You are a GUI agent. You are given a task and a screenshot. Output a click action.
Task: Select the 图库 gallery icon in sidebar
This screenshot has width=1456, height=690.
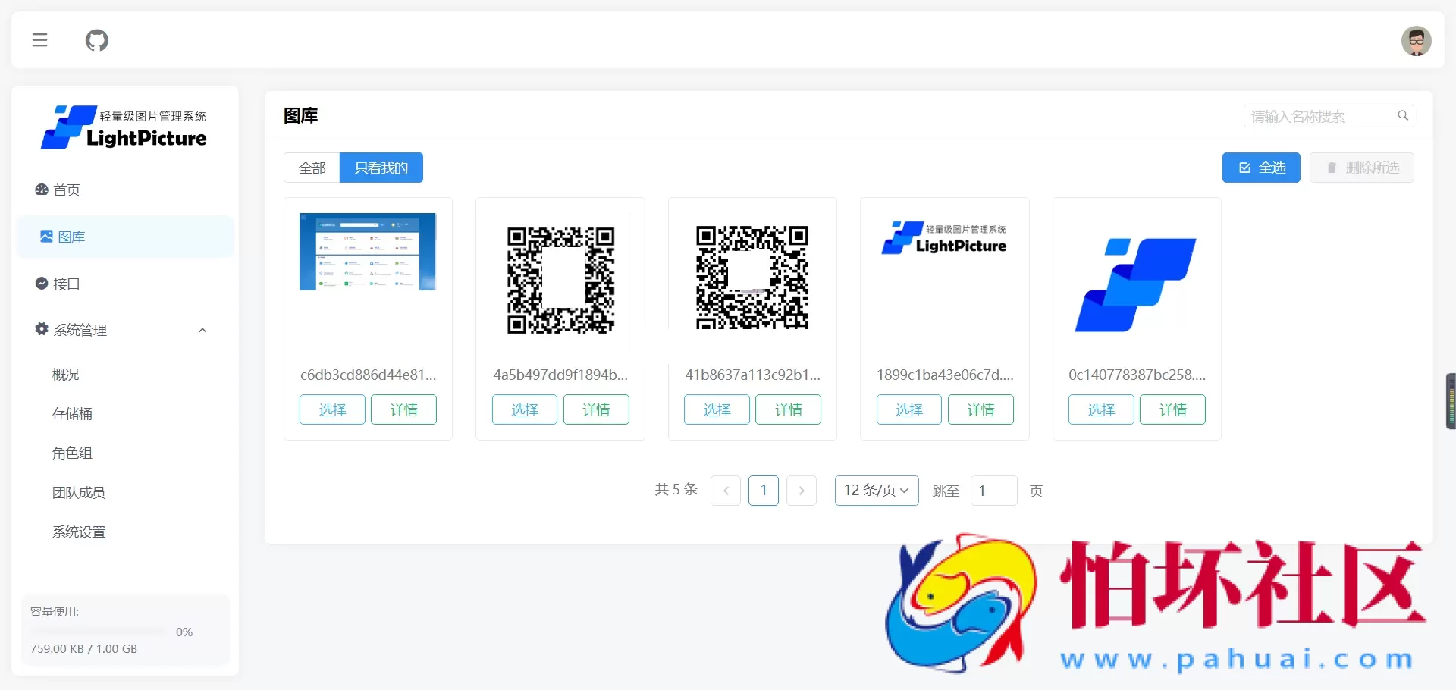coord(46,237)
